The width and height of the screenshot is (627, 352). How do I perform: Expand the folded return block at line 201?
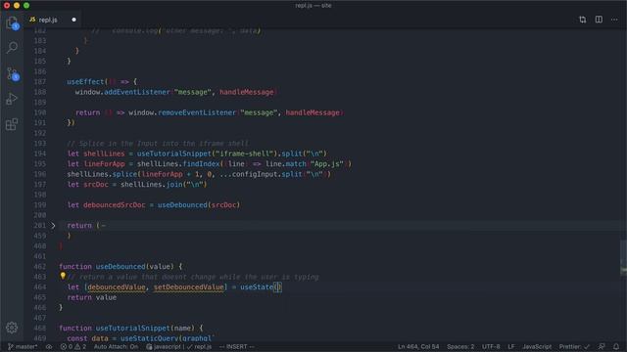(53, 226)
